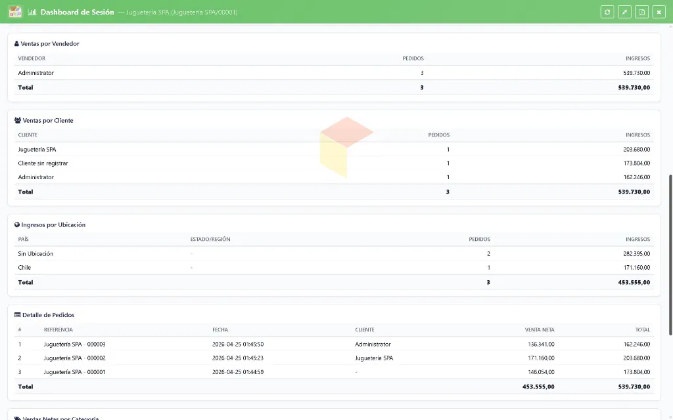Image resolution: width=673 pixels, height=420 pixels.
Task: Click the Ventas por Cliente section heading
Action: (48, 121)
